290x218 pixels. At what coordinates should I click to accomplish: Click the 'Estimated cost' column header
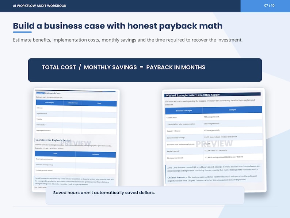pyautogui.click(x=72, y=103)
